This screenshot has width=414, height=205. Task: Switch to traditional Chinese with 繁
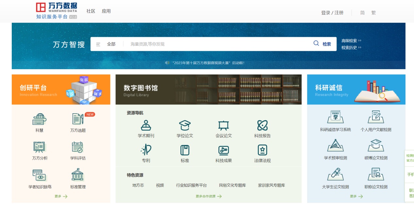373,13
